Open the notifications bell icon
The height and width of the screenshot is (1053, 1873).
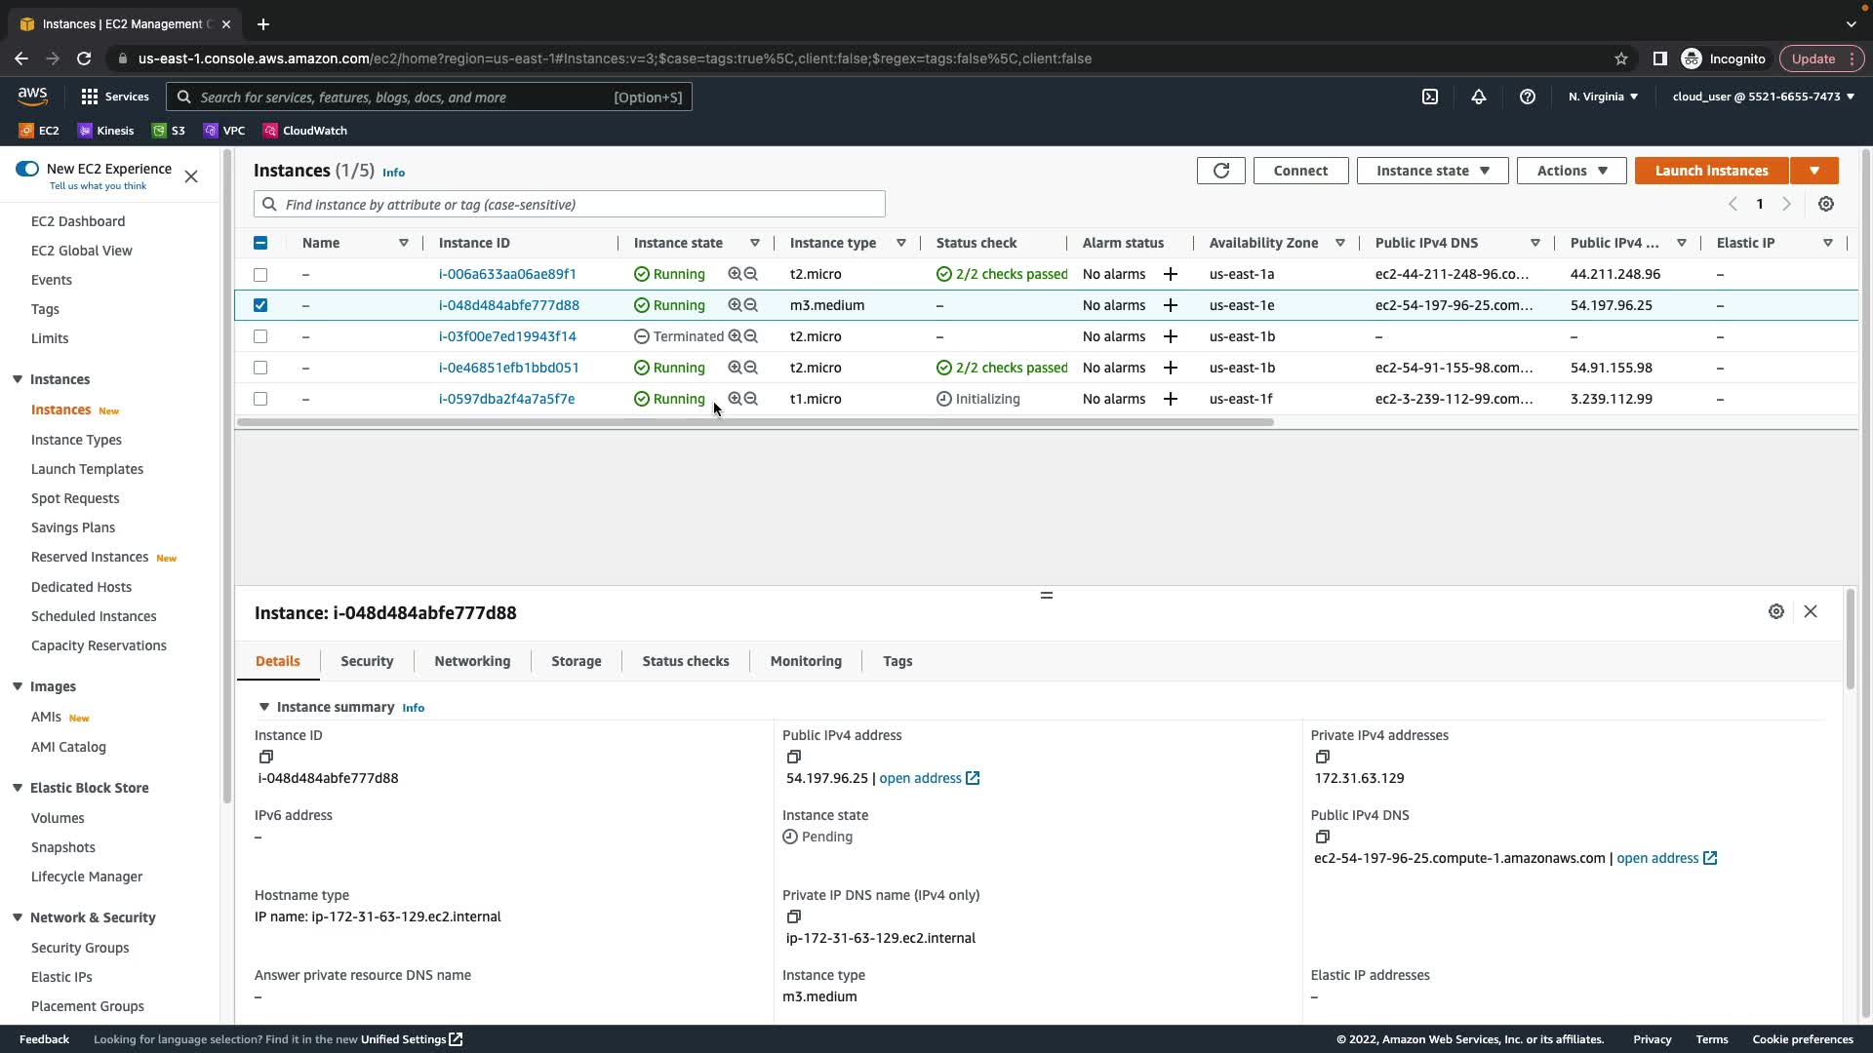(1479, 97)
